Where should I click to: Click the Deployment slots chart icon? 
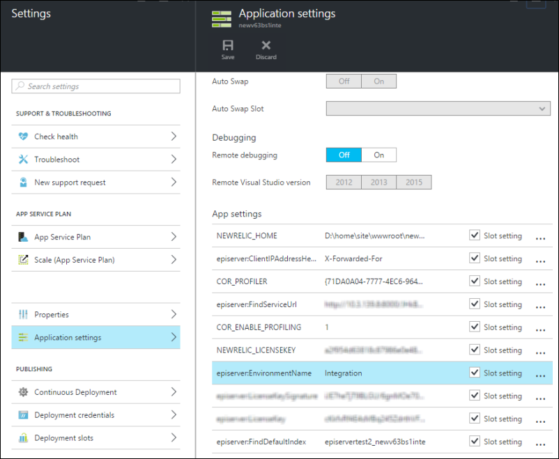pos(23,438)
